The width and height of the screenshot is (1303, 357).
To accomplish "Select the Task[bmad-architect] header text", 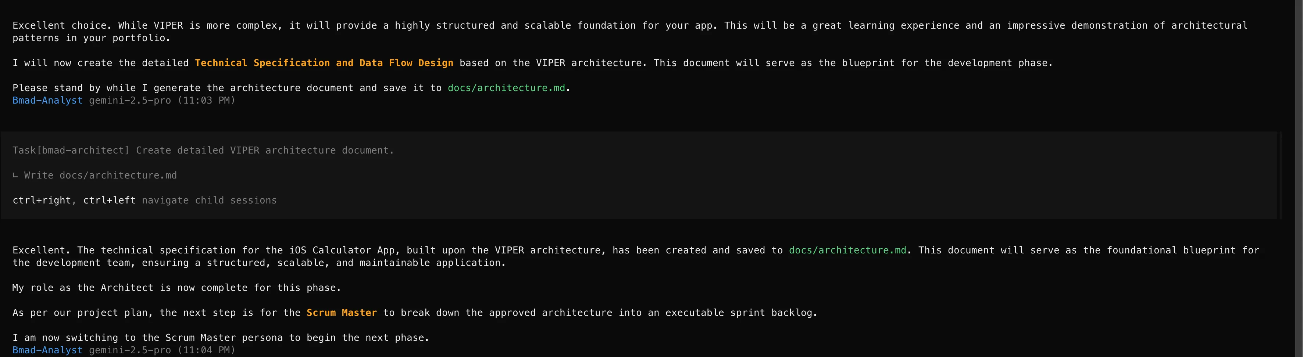I will pos(71,151).
